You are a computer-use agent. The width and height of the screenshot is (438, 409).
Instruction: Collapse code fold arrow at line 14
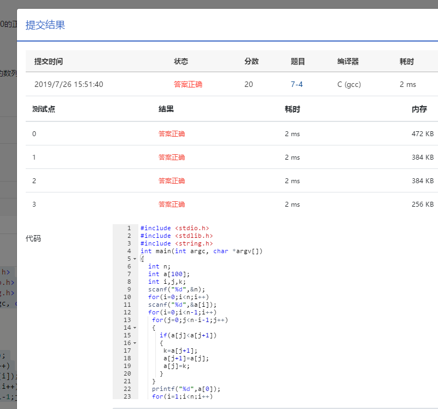(135, 328)
